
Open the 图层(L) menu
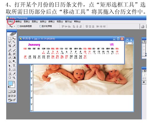pyautogui.click(x=35, y=21)
